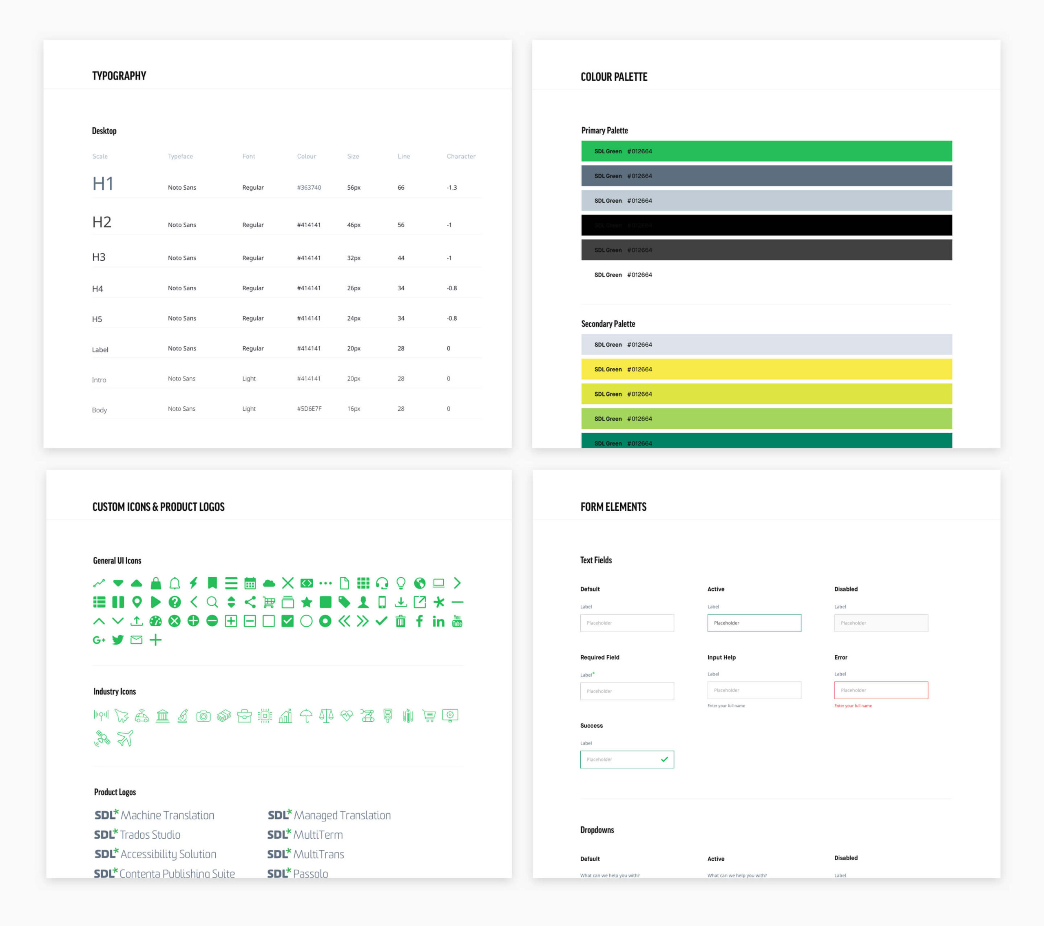Viewport: 1044px width, 926px height.
Task: Click the lock icon in General UI Icons
Action: 156,583
